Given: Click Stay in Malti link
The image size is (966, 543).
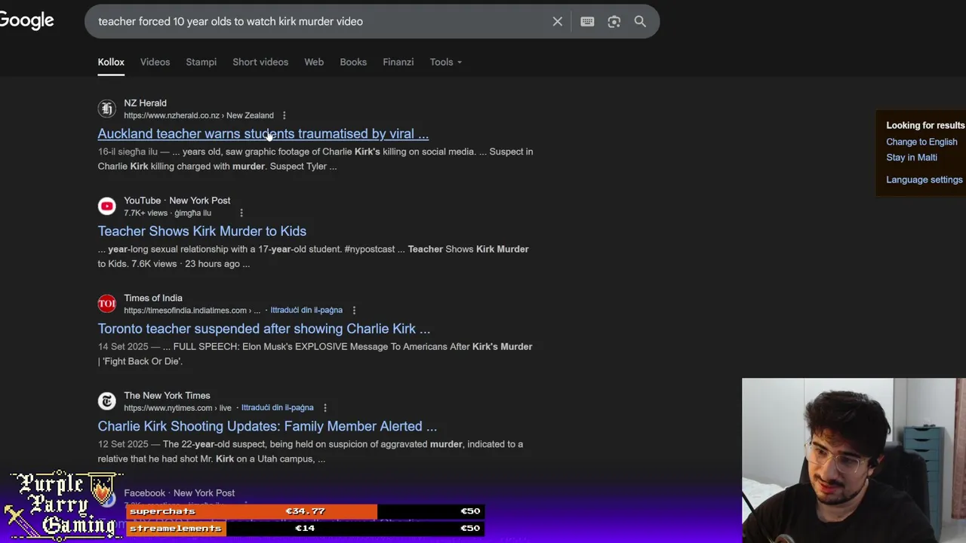Looking at the screenshot, I should point(912,158).
